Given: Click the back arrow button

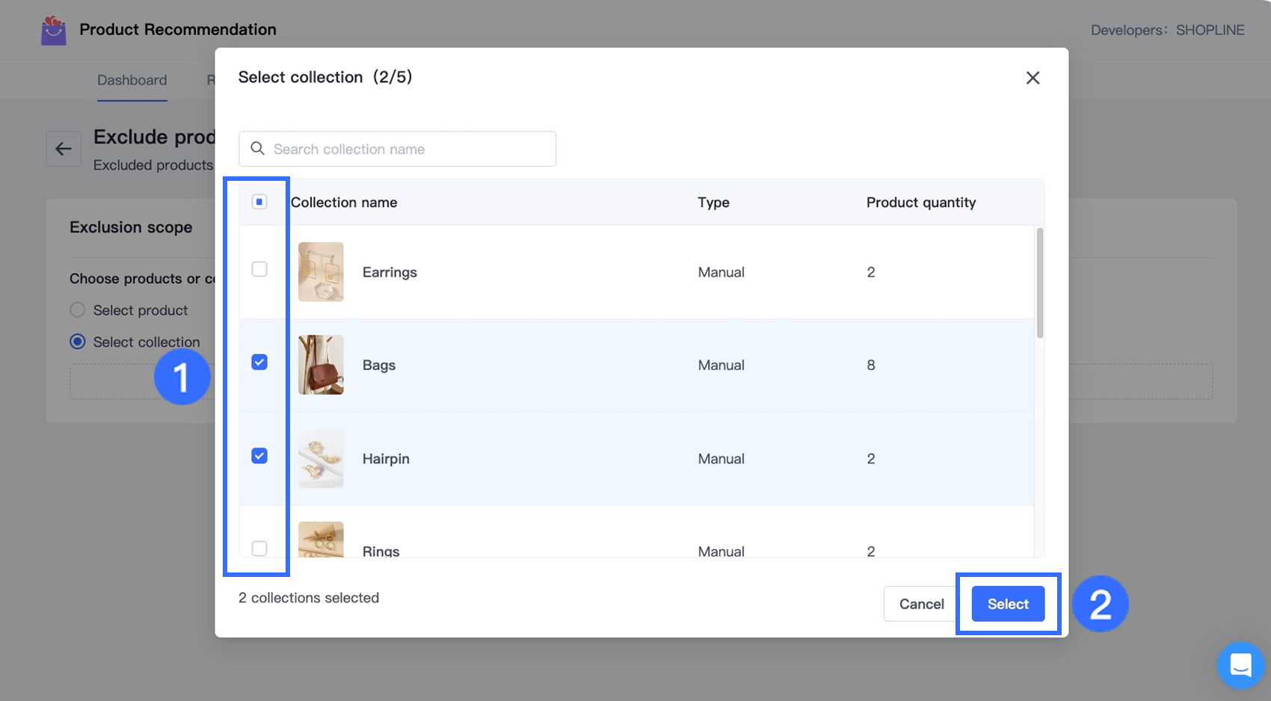Looking at the screenshot, I should tap(64, 149).
